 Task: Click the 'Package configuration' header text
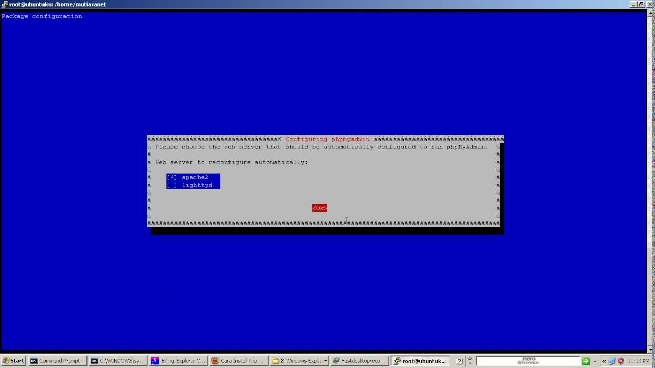pyautogui.click(x=42, y=16)
